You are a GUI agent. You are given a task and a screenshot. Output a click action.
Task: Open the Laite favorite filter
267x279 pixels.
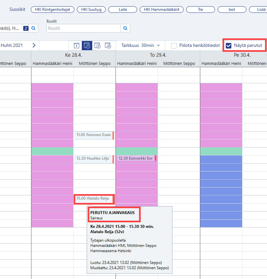click(x=123, y=10)
